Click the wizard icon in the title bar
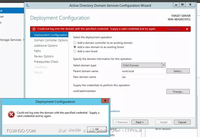The height and width of the screenshot is (137, 200). pyautogui.click(x=28, y=6)
